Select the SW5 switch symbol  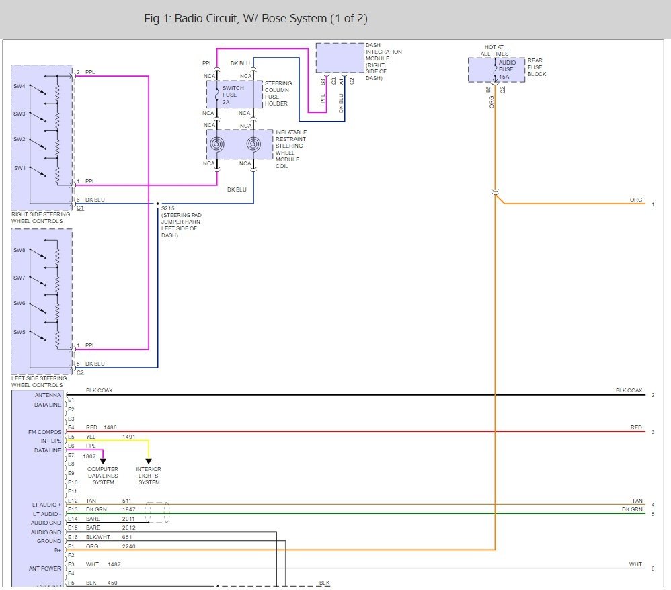tap(40, 336)
